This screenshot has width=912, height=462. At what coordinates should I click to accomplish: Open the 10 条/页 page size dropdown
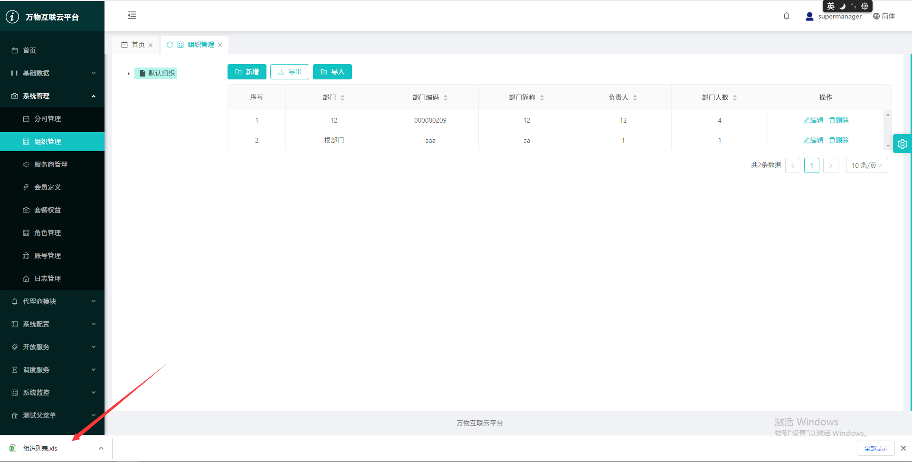tap(867, 165)
